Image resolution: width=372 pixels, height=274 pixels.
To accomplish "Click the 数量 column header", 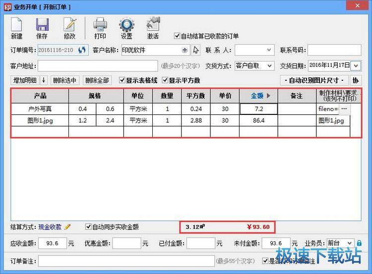I will (167, 96).
